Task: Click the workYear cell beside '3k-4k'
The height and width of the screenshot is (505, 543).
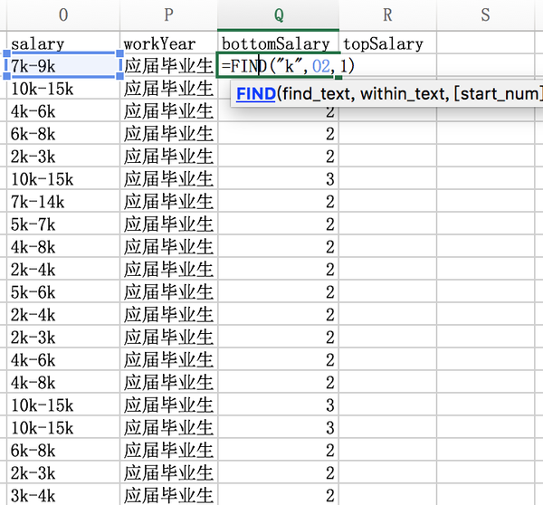Action: tap(168, 495)
